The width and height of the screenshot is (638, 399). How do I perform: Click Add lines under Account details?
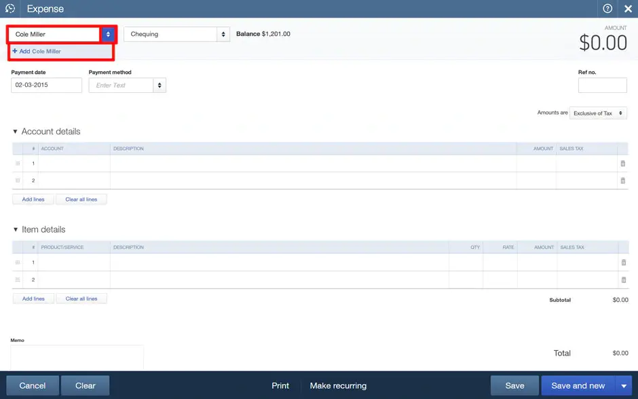33,199
